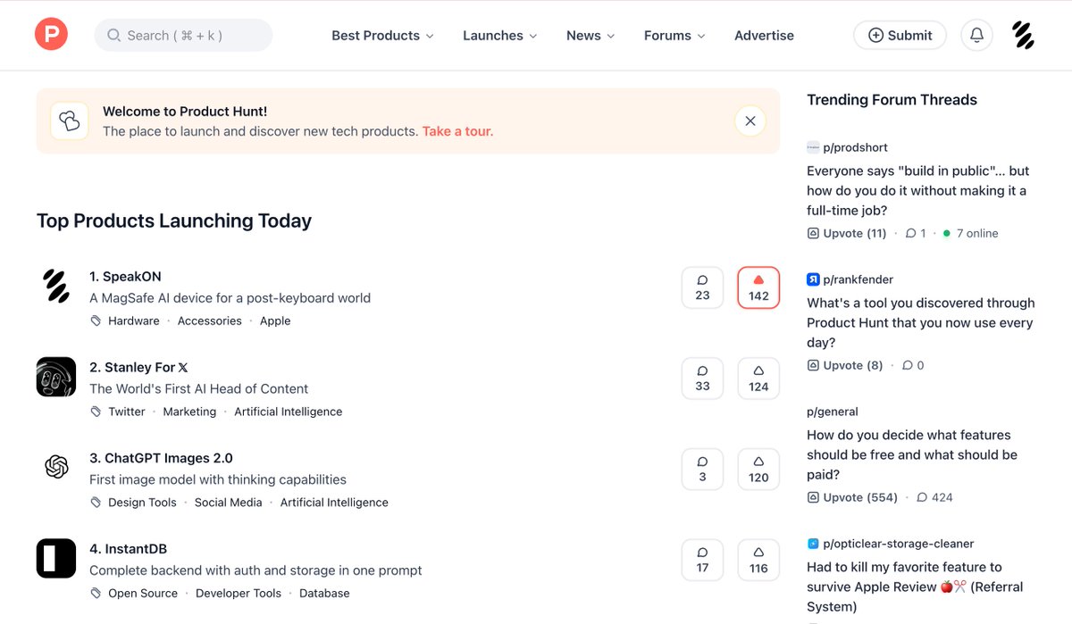1072x624 pixels.
Task: Open SpeakON's 23 comments
Action: click(x=702, y=287)
